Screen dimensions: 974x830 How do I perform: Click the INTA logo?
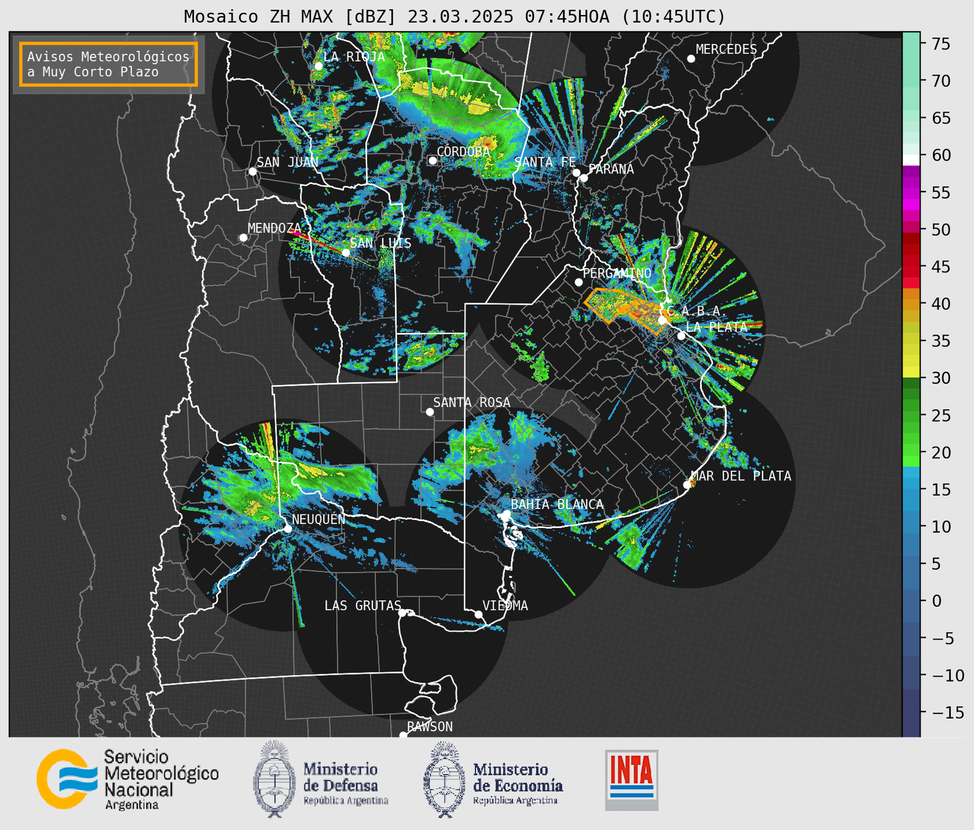632,780
